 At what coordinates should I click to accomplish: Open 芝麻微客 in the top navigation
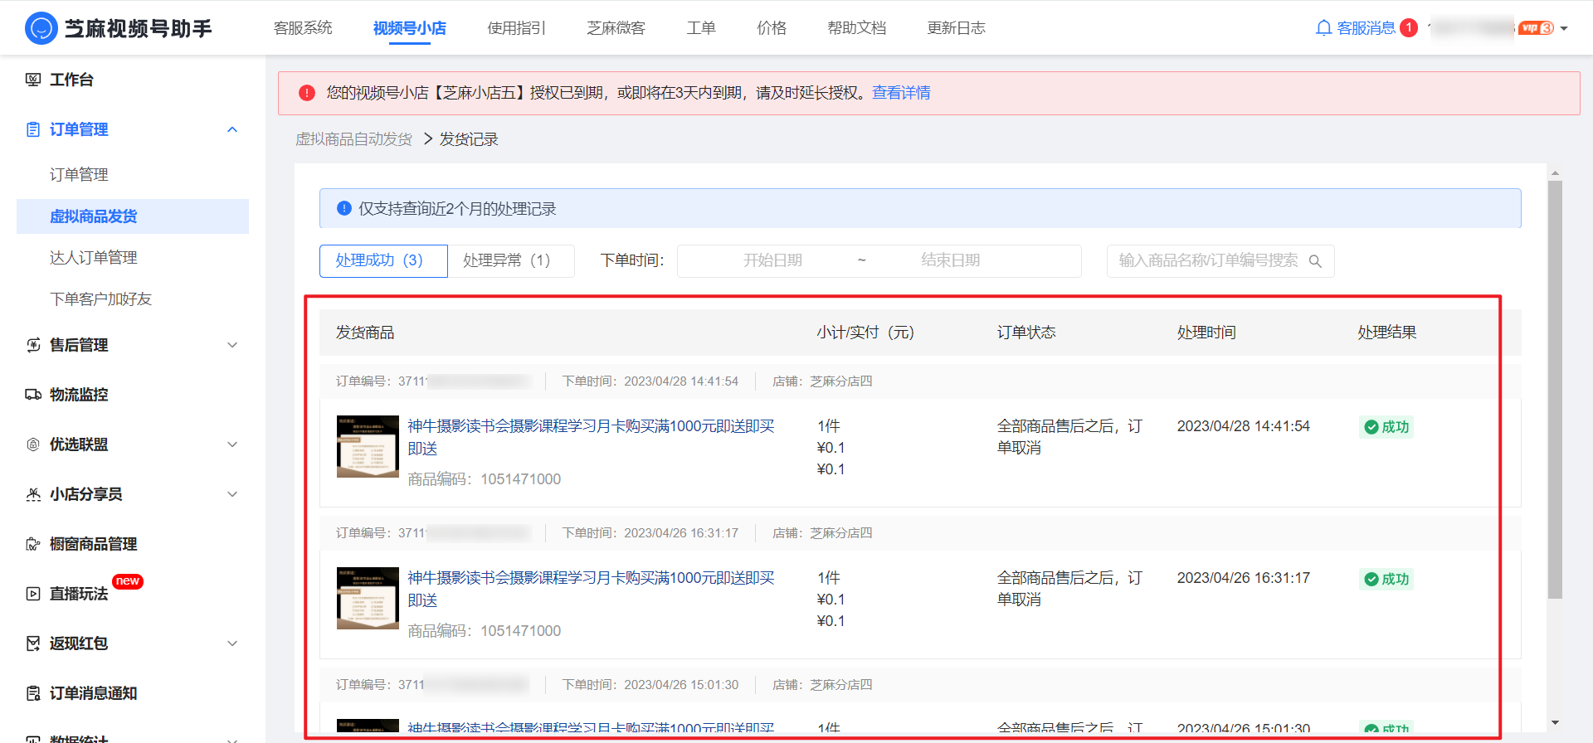click(616, 28)
